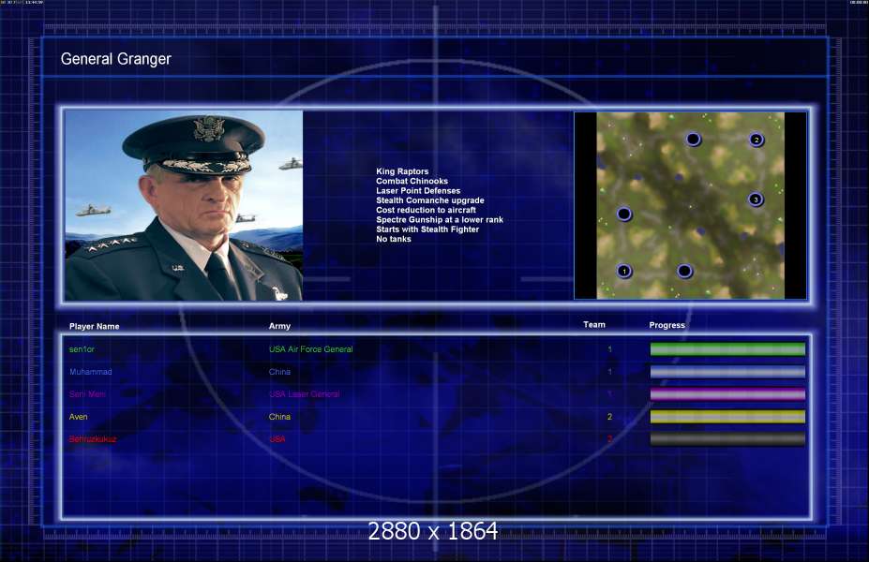
Task: Click 'China' in Aven's row
Action: [279, 417]
